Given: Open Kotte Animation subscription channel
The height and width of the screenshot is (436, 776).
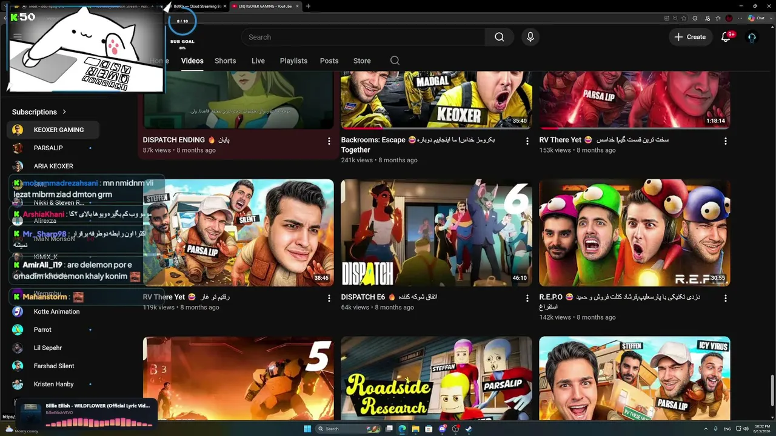Looking at the screenshot, I should click(x=53, y=311).
